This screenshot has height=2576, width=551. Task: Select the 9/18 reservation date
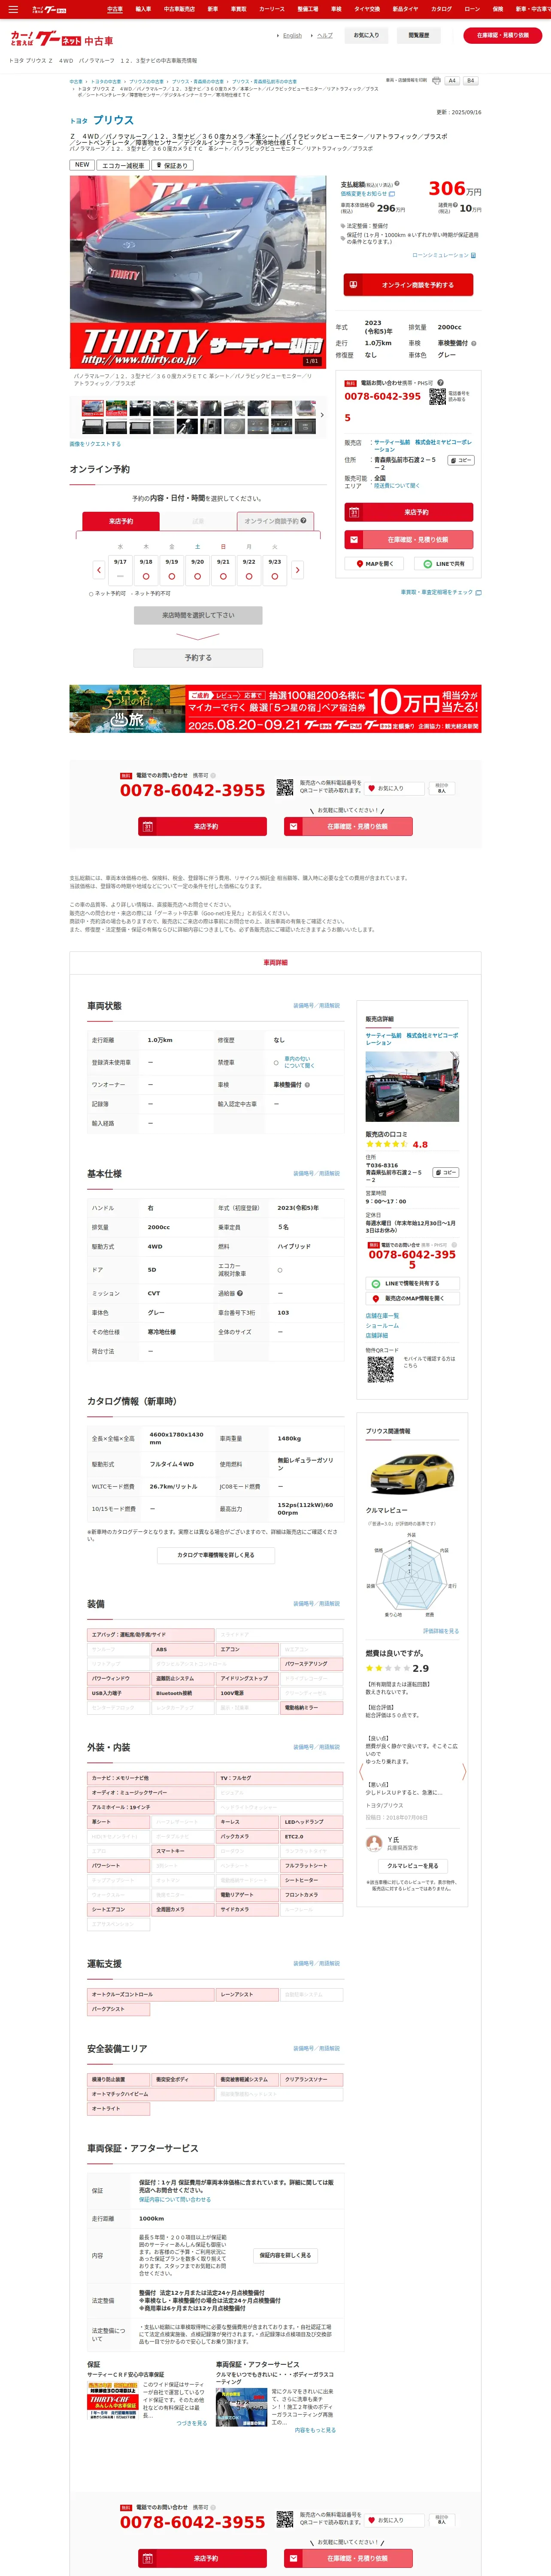pos(146,570)
